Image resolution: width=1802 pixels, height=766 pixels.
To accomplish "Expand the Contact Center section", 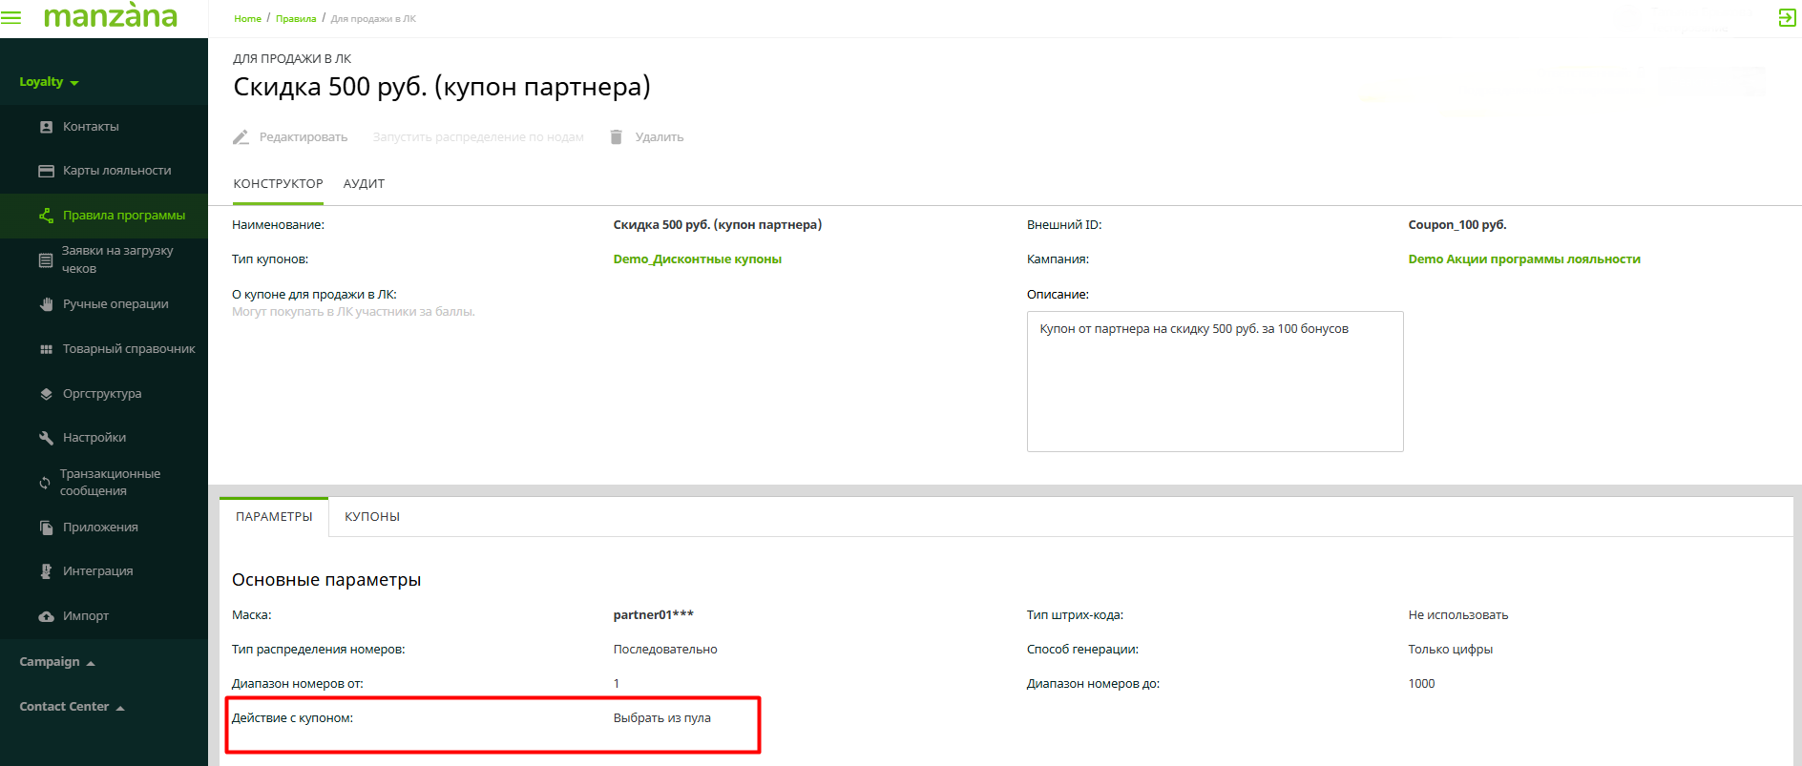I will pyautogui.click(x=72, y=707).
